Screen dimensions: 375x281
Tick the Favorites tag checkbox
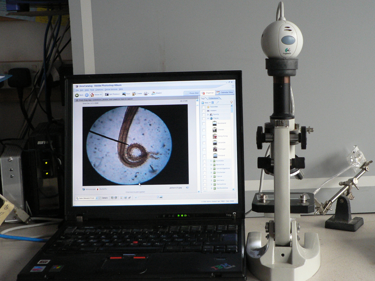point(204,107)
